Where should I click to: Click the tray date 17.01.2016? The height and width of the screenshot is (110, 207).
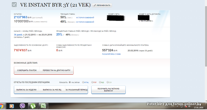tap(198, 108)
